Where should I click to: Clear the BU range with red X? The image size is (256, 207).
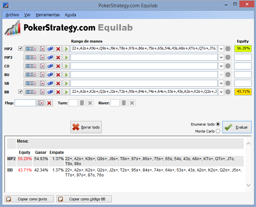click(x=58, y=74)
